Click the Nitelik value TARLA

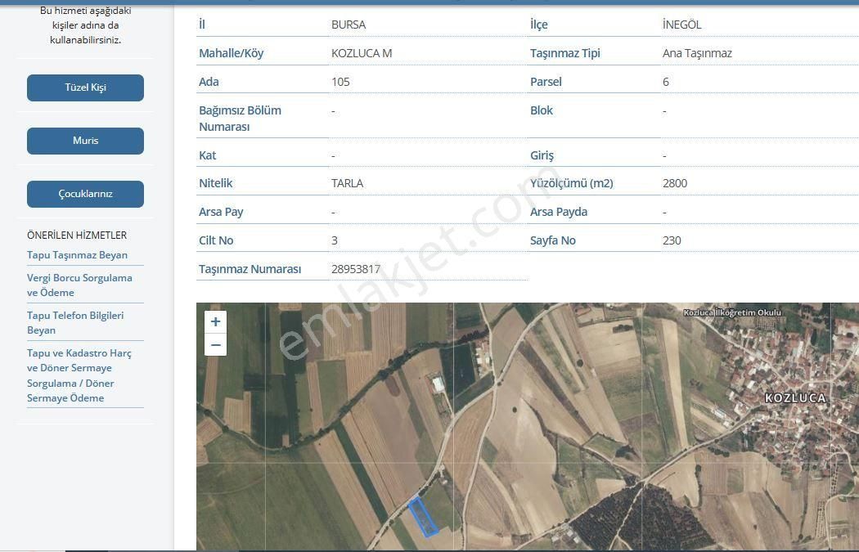coord(347,183)
